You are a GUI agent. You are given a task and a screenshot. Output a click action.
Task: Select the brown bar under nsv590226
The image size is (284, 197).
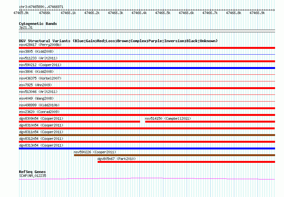coord(175,155)
